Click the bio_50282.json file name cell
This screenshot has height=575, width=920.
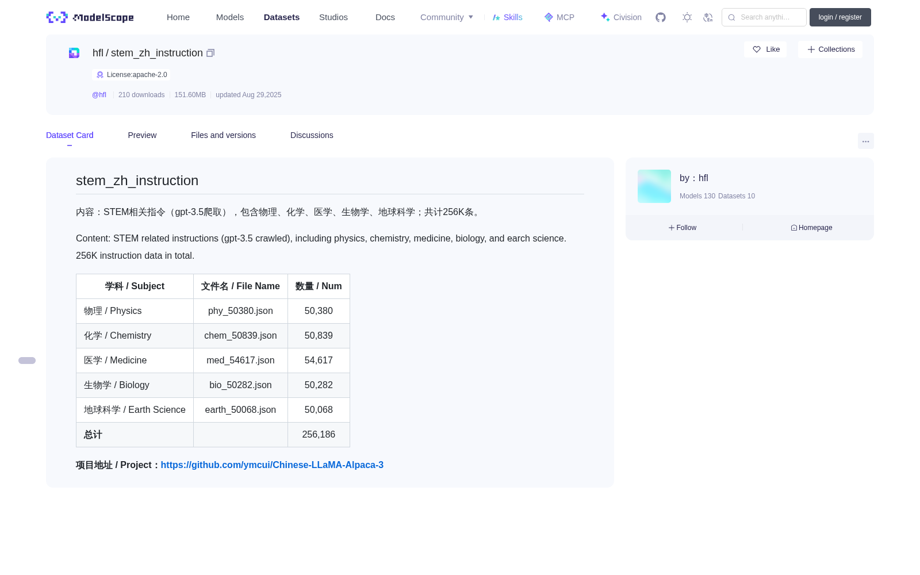click(x=240, y=385)
